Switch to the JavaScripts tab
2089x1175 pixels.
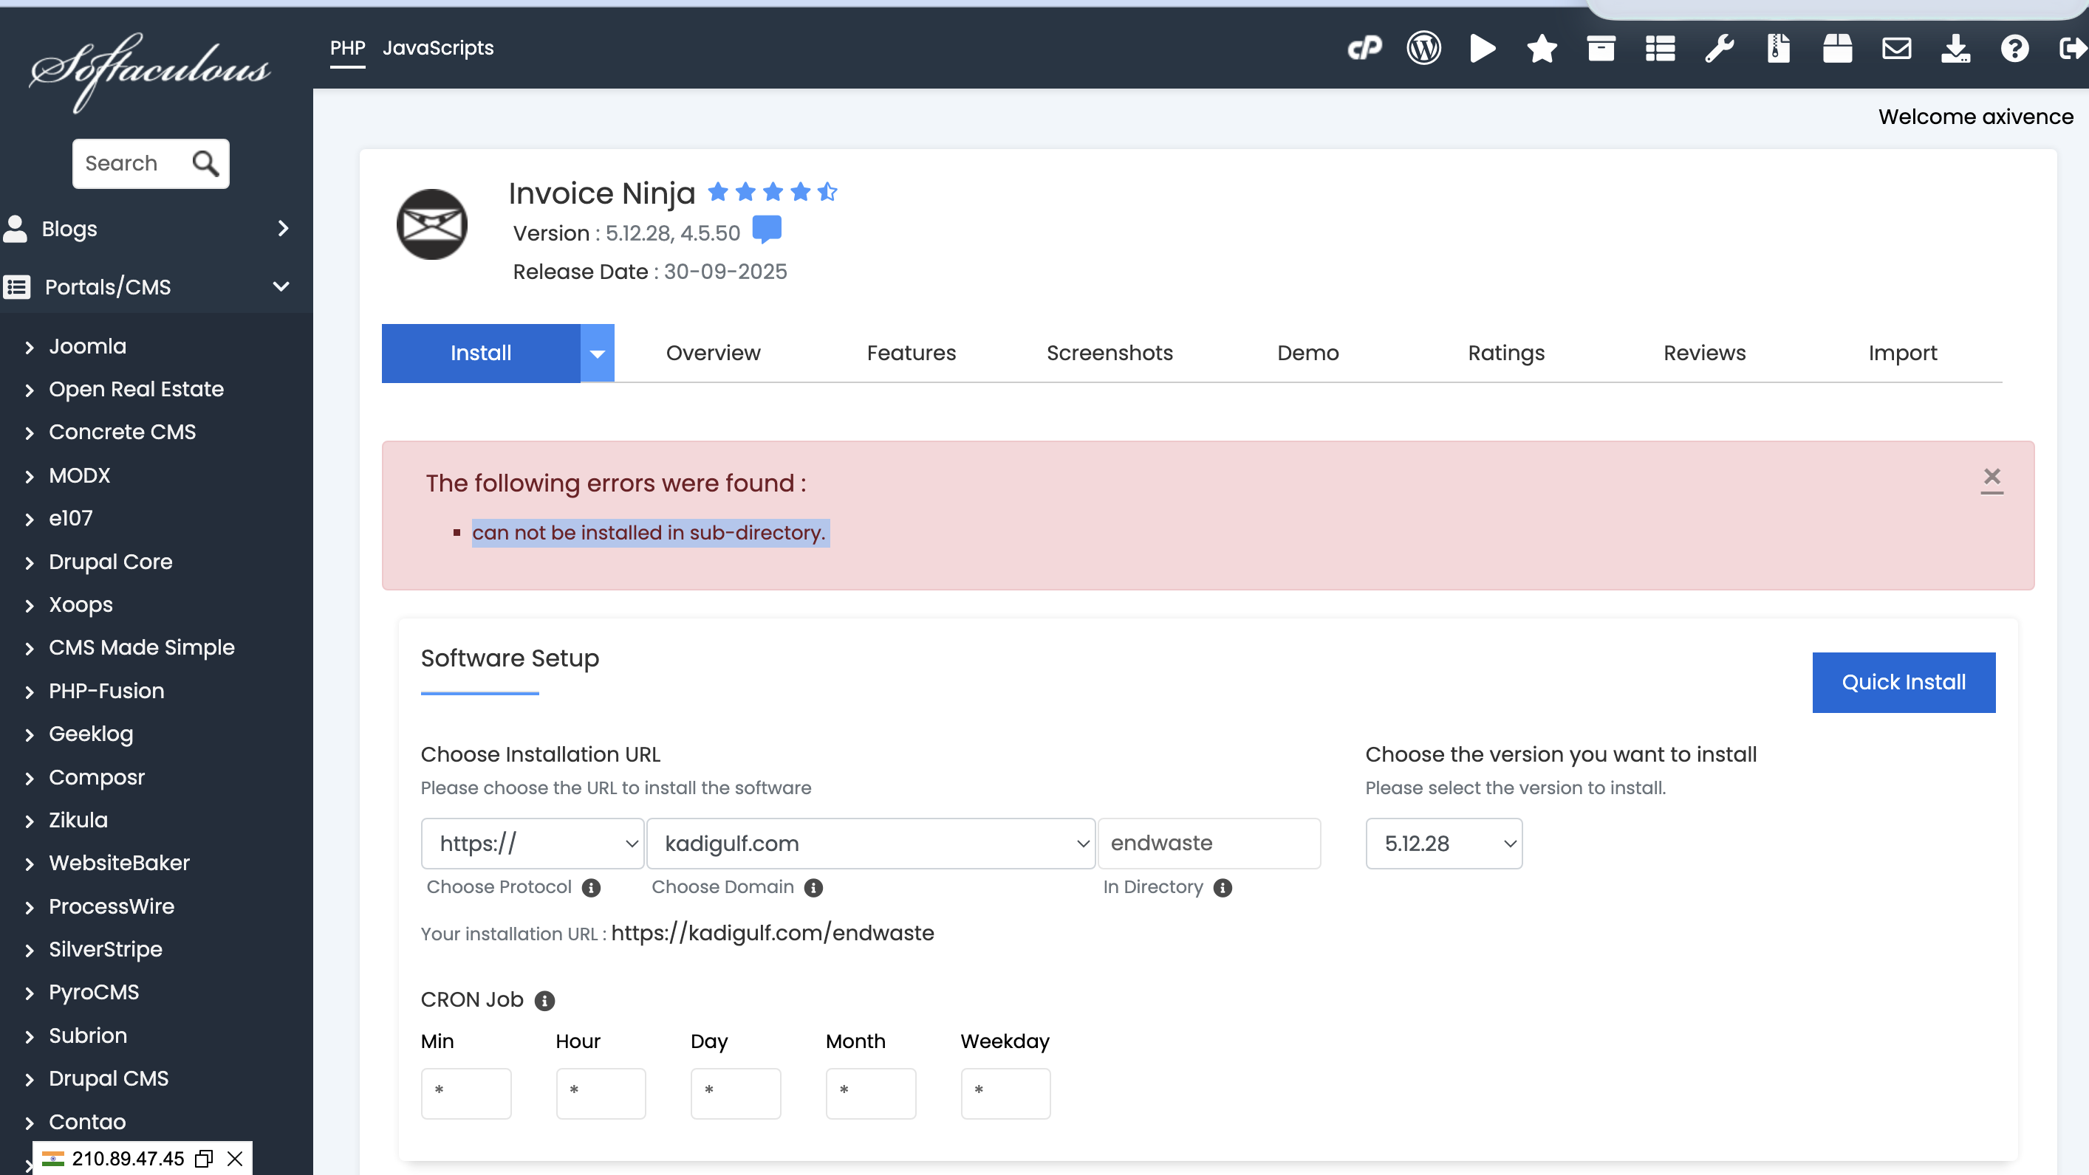[x=438, y=48]
